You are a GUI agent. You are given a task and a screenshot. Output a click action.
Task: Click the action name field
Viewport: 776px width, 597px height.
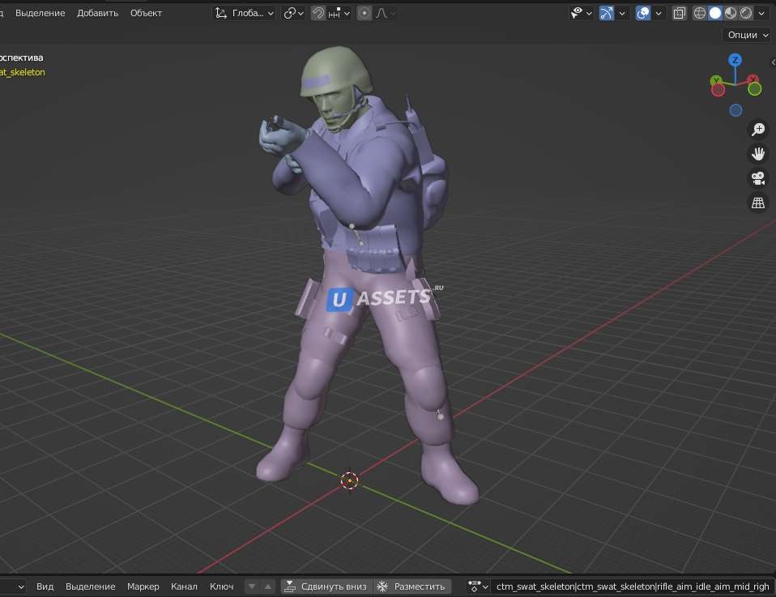click(632, 586)
